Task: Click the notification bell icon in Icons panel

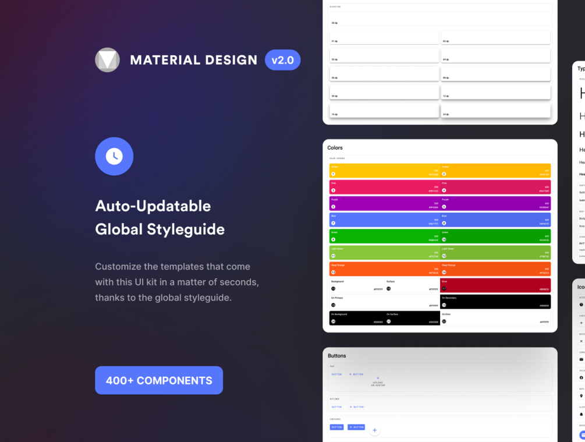Action: [x=582, y=415]
